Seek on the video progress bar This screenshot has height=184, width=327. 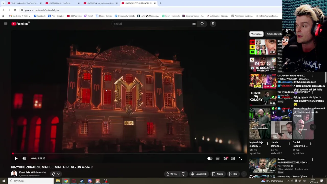pos(129,154)
